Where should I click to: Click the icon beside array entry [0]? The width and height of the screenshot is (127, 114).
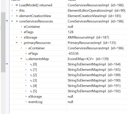click(x=31, y=64)
